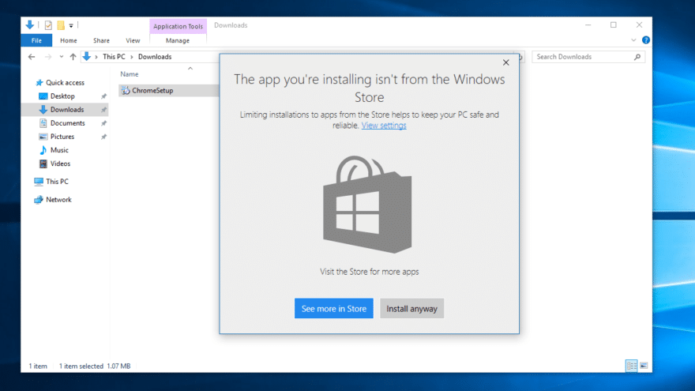Open Customize Quick Access Toolbar dropdown
Image resolution: width=695 pixels, height=391 pixels.
pos(71,26)
